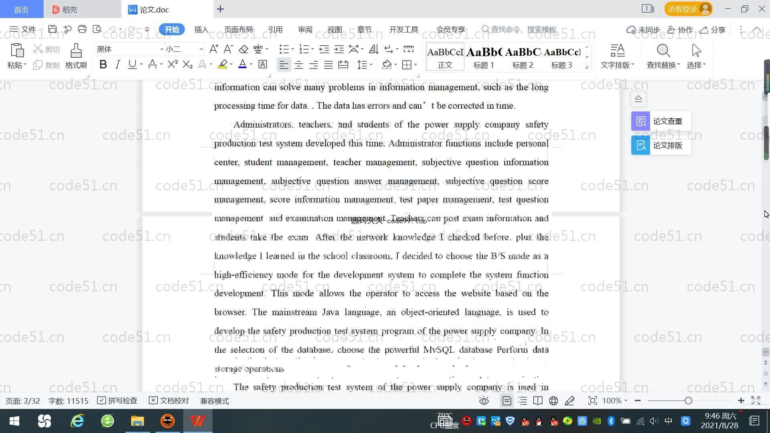Screen dimensions: 770x433
Task: Open the font size dropdown (小二)
Action: 201,49
